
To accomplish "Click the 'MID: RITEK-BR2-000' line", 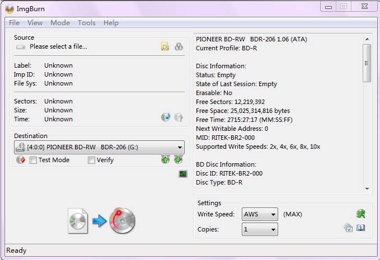I will click(225, 138).
